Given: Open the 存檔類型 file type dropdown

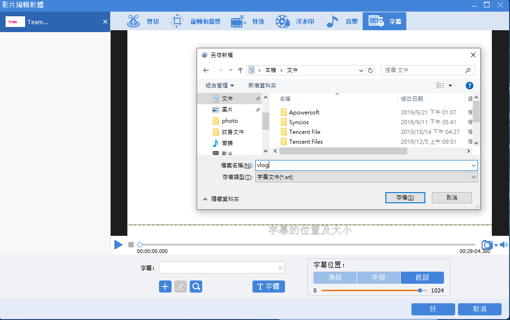Looking at the screenshot, I should click(x=366, y=177).
